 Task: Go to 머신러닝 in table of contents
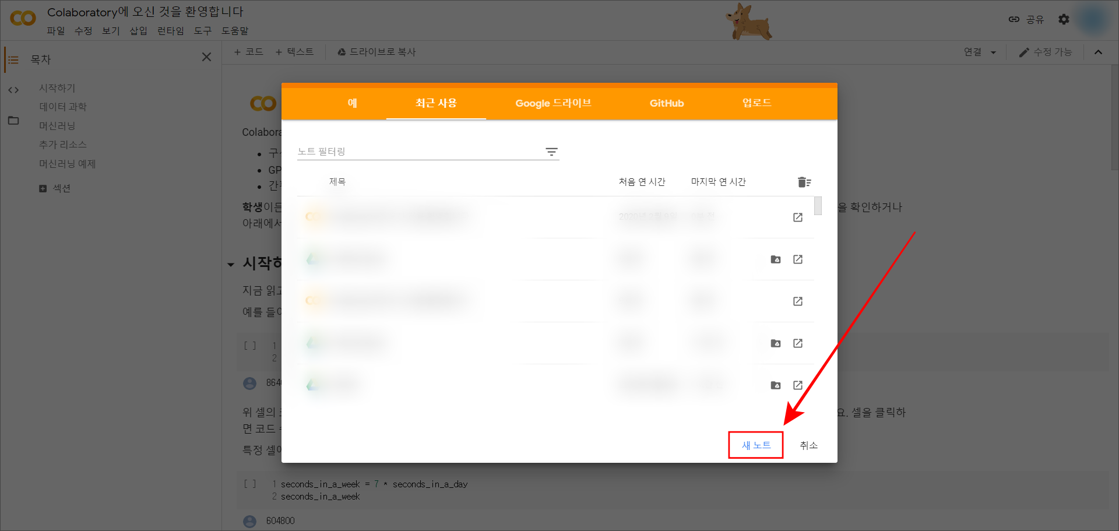click(57, 126)
